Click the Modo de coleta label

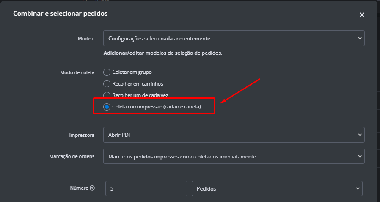pos(77,72)
